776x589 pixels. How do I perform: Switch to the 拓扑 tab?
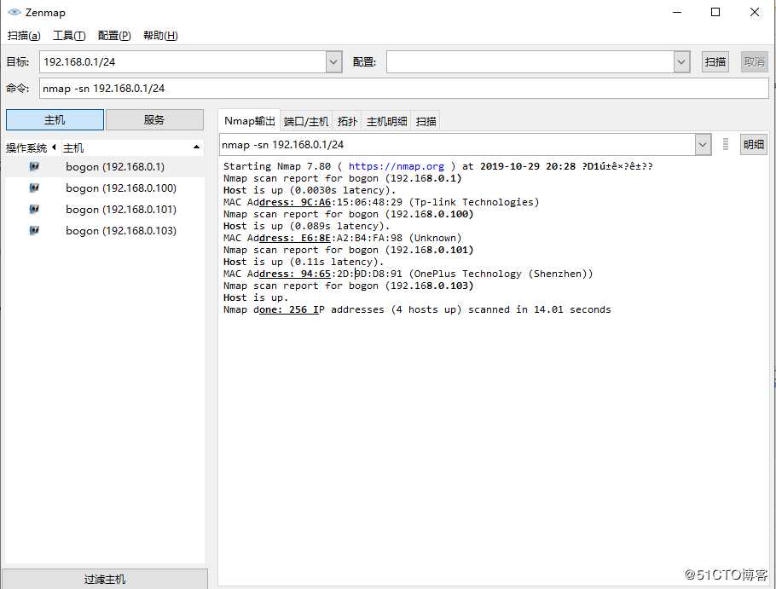347,122
